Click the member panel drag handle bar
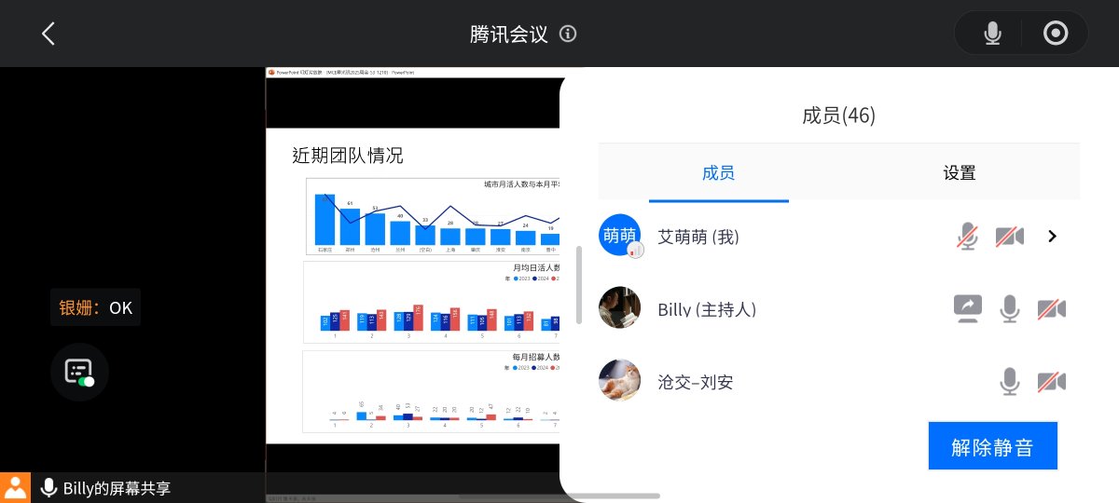 (579, 286)
